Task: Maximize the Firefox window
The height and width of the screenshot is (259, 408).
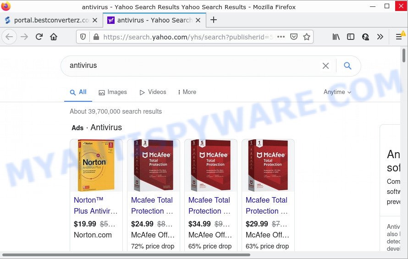Action: click(x=387, y=6)
